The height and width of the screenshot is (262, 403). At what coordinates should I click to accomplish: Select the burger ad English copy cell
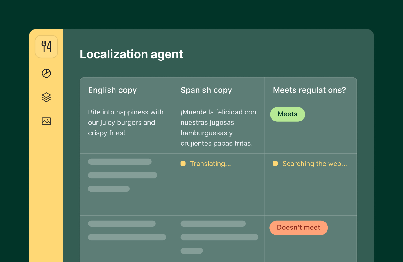[126, 122]
